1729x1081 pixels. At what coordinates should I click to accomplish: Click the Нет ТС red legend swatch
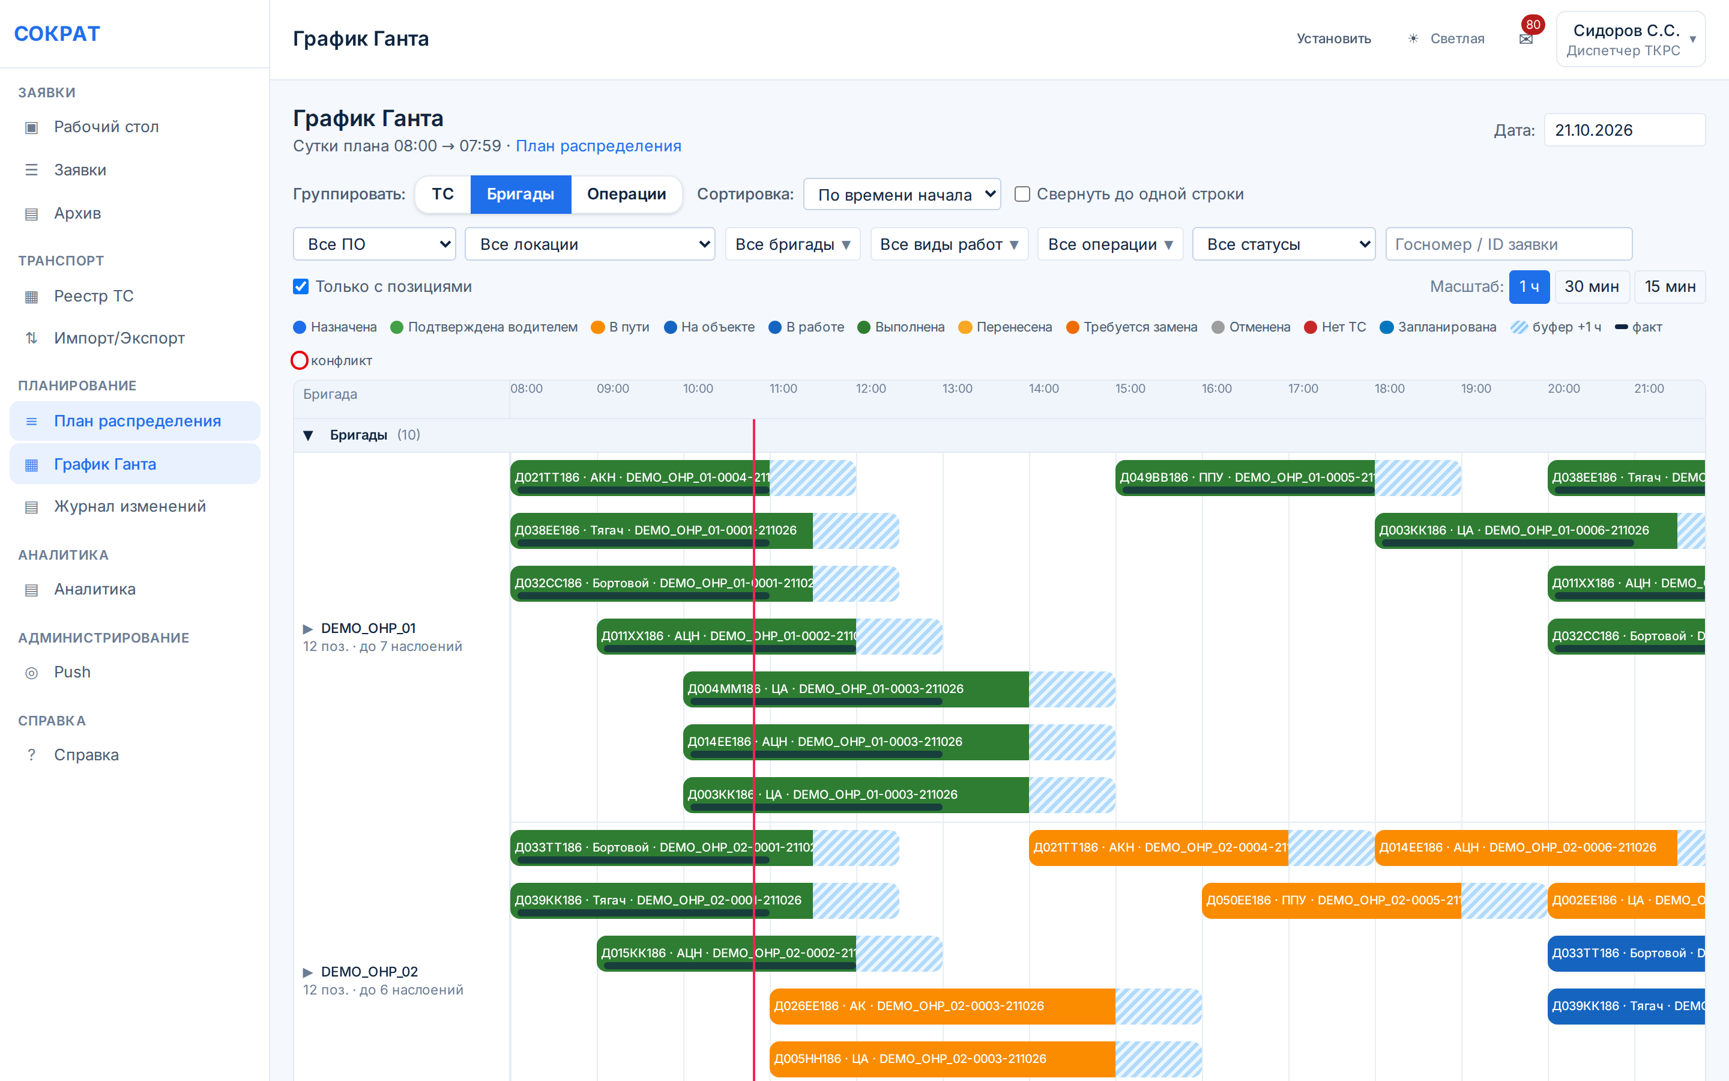(1311, 327)
